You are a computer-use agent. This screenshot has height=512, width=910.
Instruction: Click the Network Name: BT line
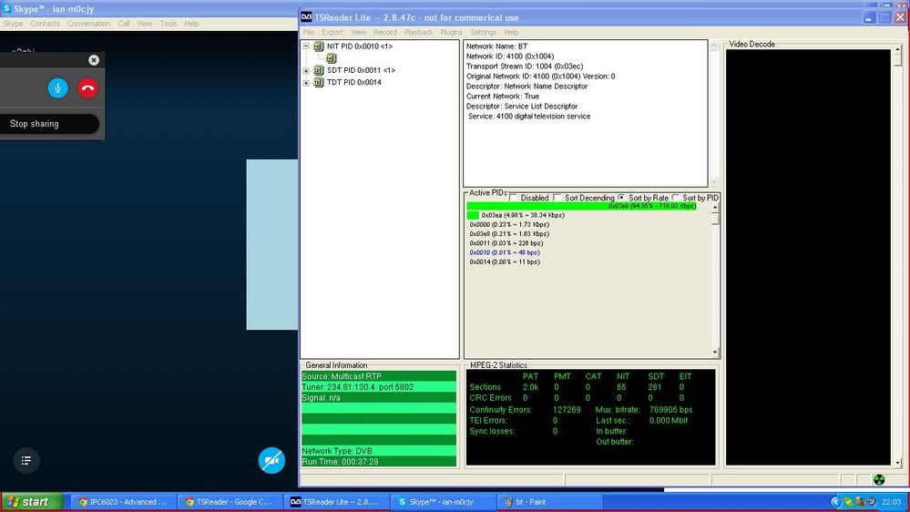tap(496, 46)
